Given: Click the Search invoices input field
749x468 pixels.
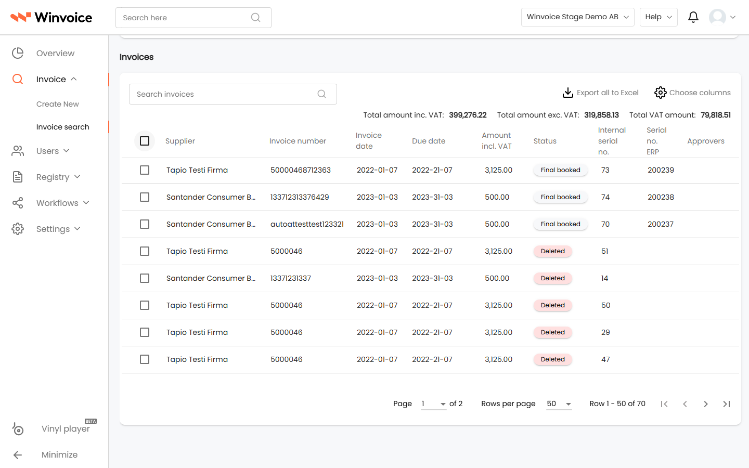Looking at the screenshot, I should 233,94.
